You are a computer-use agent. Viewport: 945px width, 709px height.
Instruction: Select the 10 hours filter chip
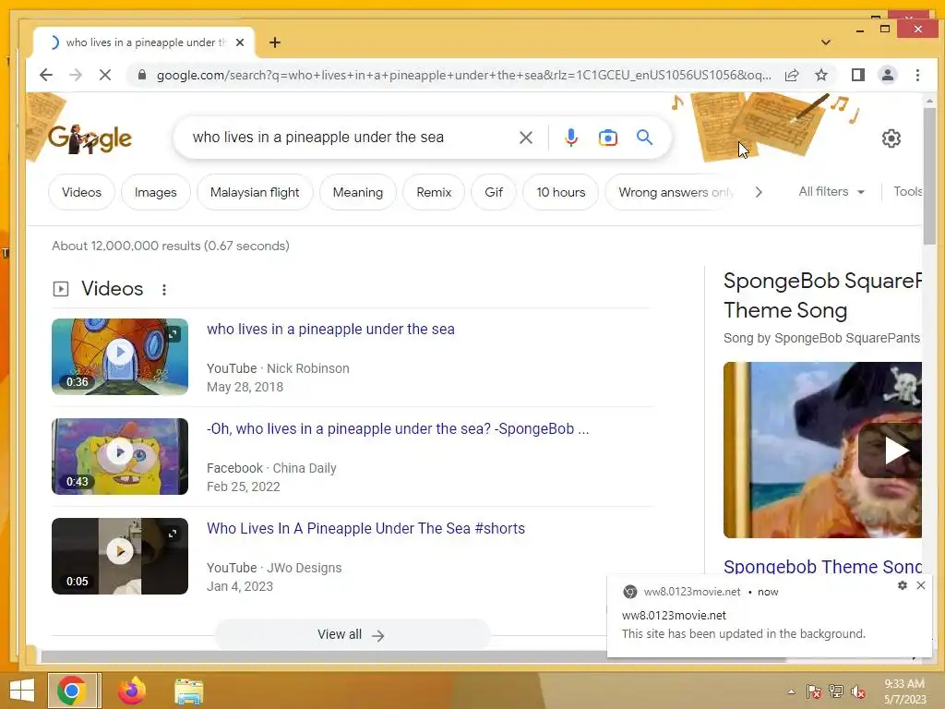(560, 192)
